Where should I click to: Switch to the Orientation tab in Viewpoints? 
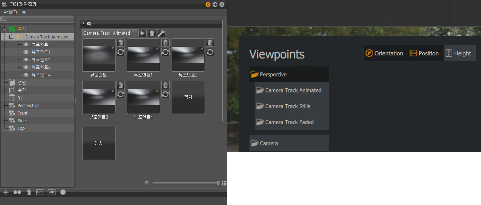point(385,53)
